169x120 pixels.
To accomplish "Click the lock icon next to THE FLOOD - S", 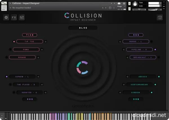I will tap(42, 85).
